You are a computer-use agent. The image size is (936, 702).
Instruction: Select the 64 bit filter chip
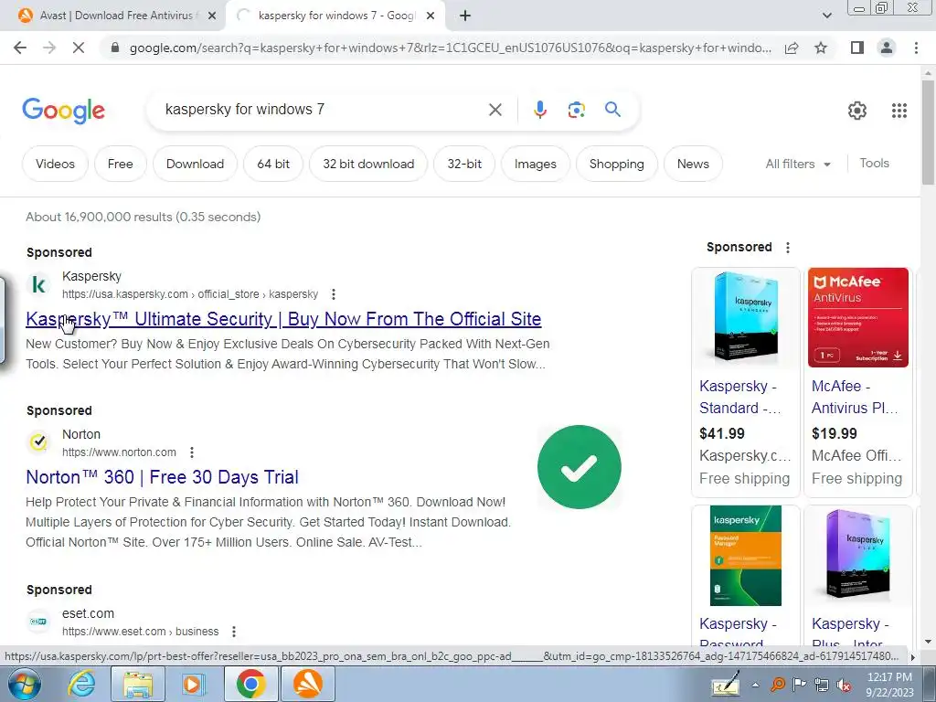pos(272,164)
